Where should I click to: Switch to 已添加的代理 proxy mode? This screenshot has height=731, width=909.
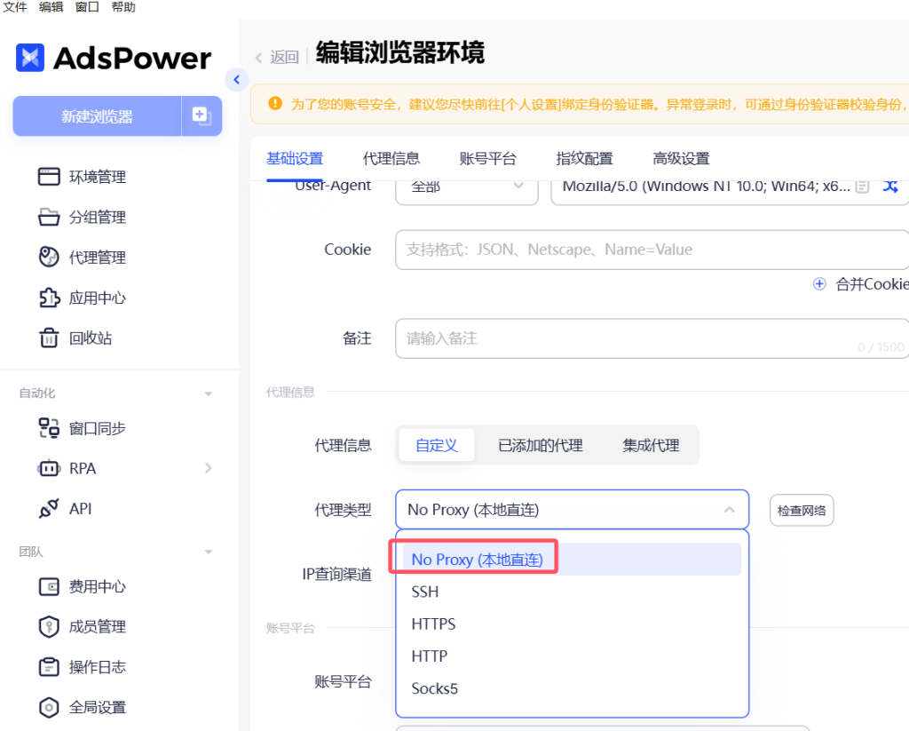pos(540,445)
